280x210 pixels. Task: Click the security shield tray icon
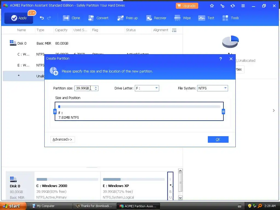point(250,206)
